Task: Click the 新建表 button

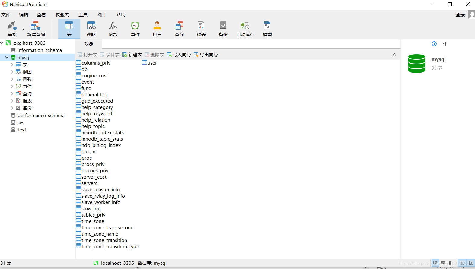Action: (x=132, y=55)
